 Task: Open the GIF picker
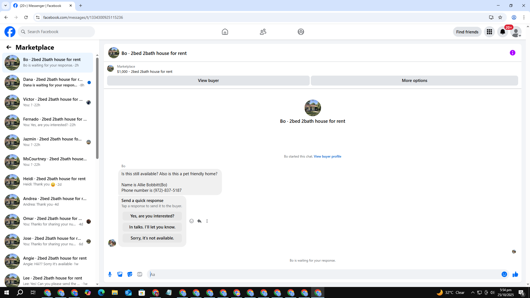click(140, 274)
